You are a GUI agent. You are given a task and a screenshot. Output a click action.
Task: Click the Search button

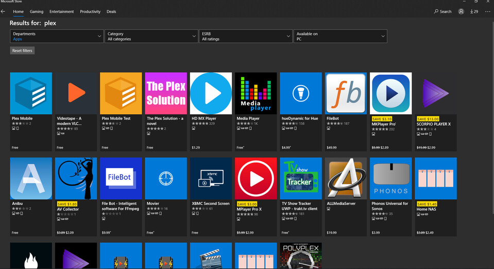[x=442, y=11]
